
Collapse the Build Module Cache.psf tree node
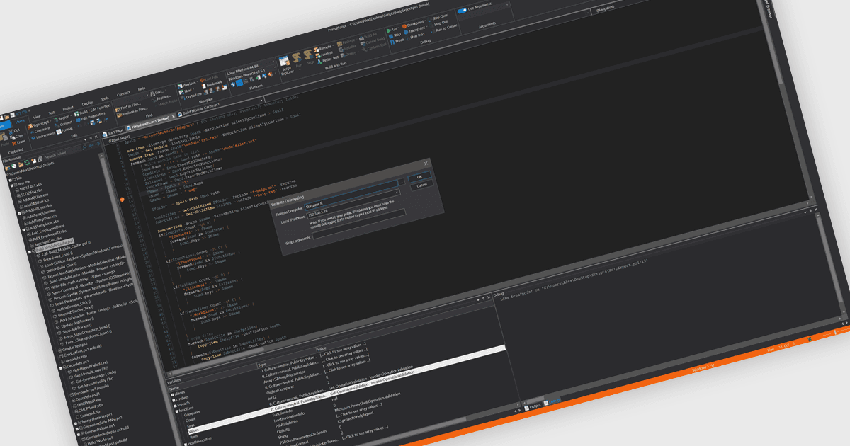30,251
